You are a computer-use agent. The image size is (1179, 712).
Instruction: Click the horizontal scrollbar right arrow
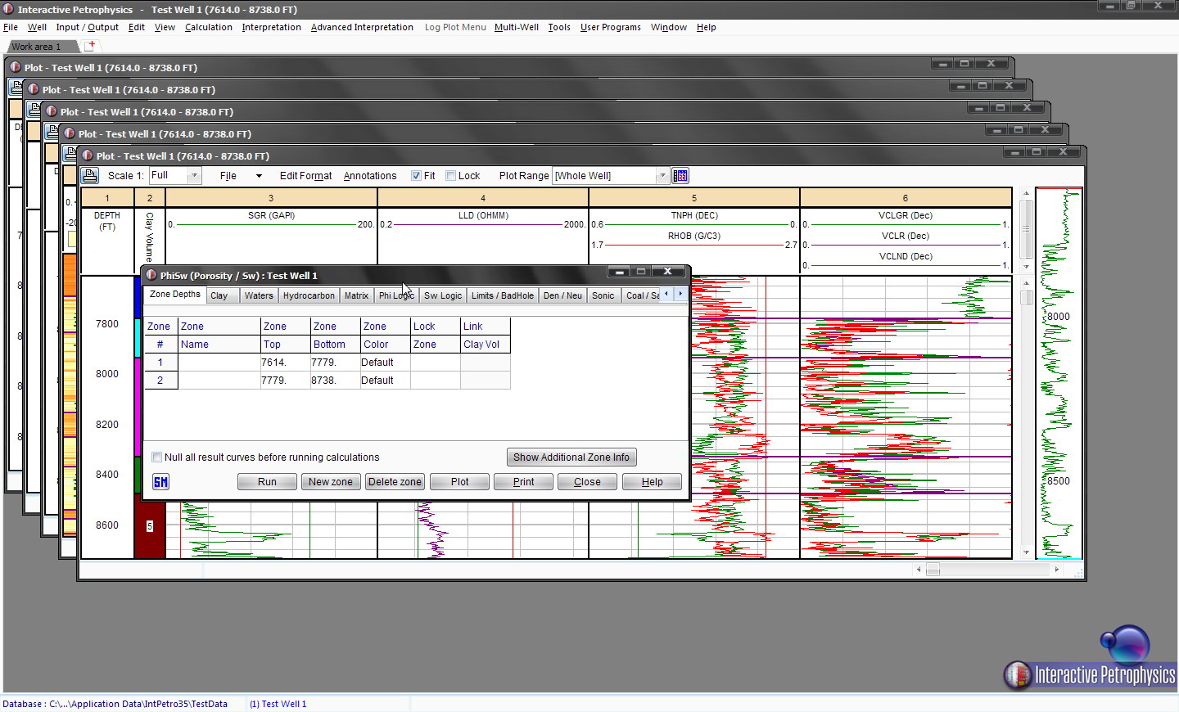(1057, 570)
